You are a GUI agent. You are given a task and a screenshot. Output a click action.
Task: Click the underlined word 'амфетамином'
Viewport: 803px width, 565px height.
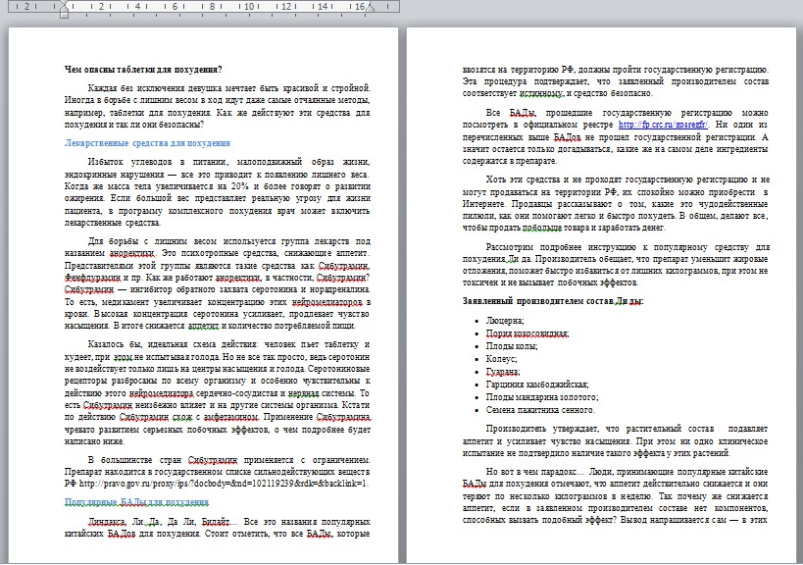232,417
